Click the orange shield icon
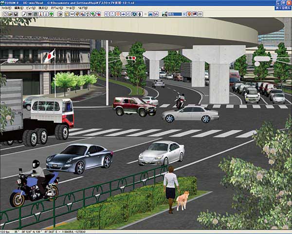Image resolution: width=292 pixels, height=234 pixels. tap(189, 14)
